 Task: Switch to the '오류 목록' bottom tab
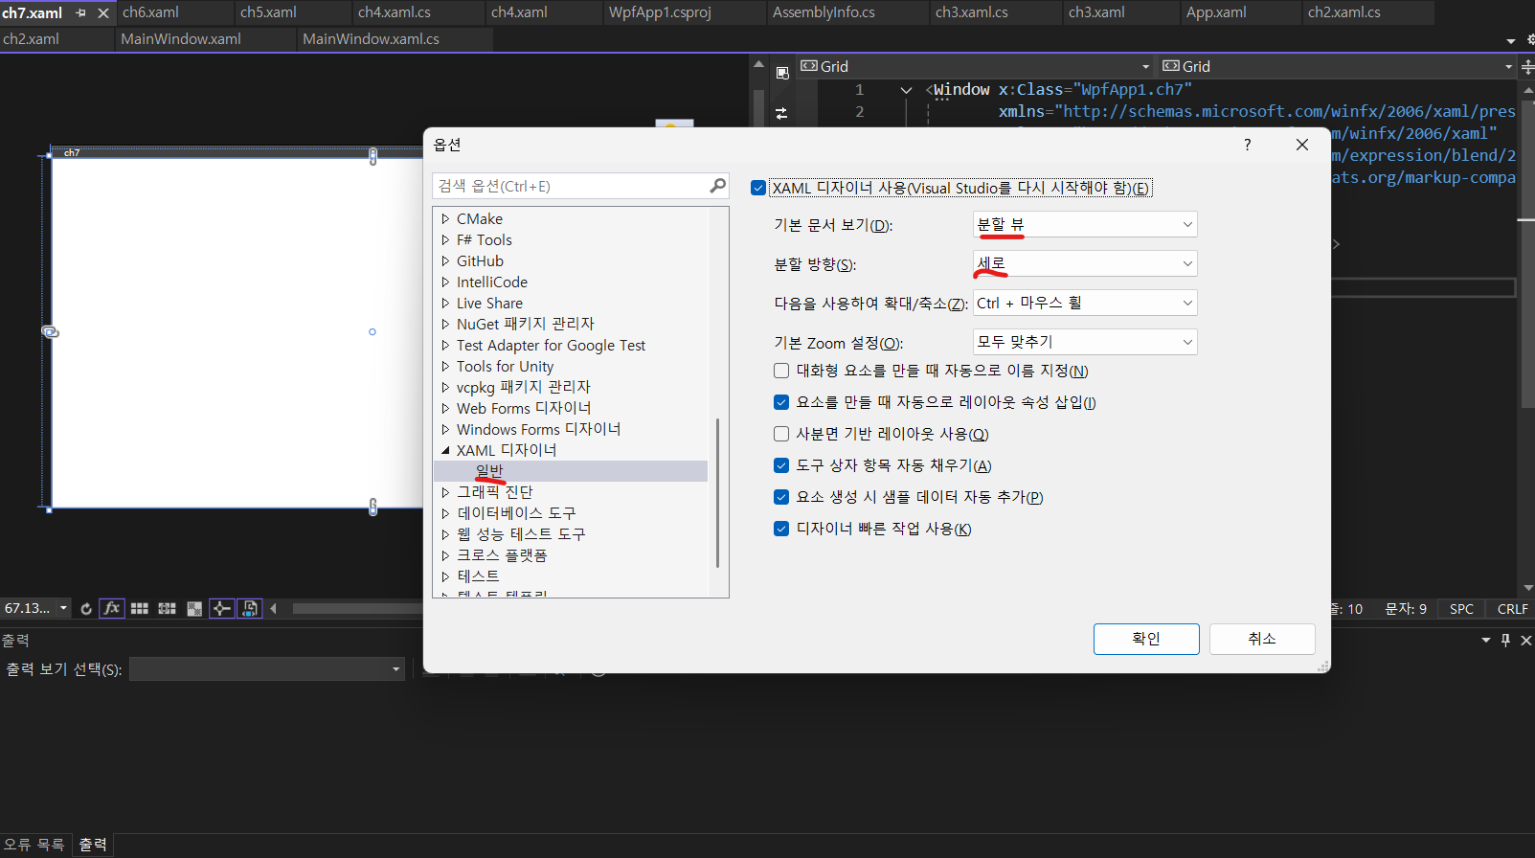34,845
